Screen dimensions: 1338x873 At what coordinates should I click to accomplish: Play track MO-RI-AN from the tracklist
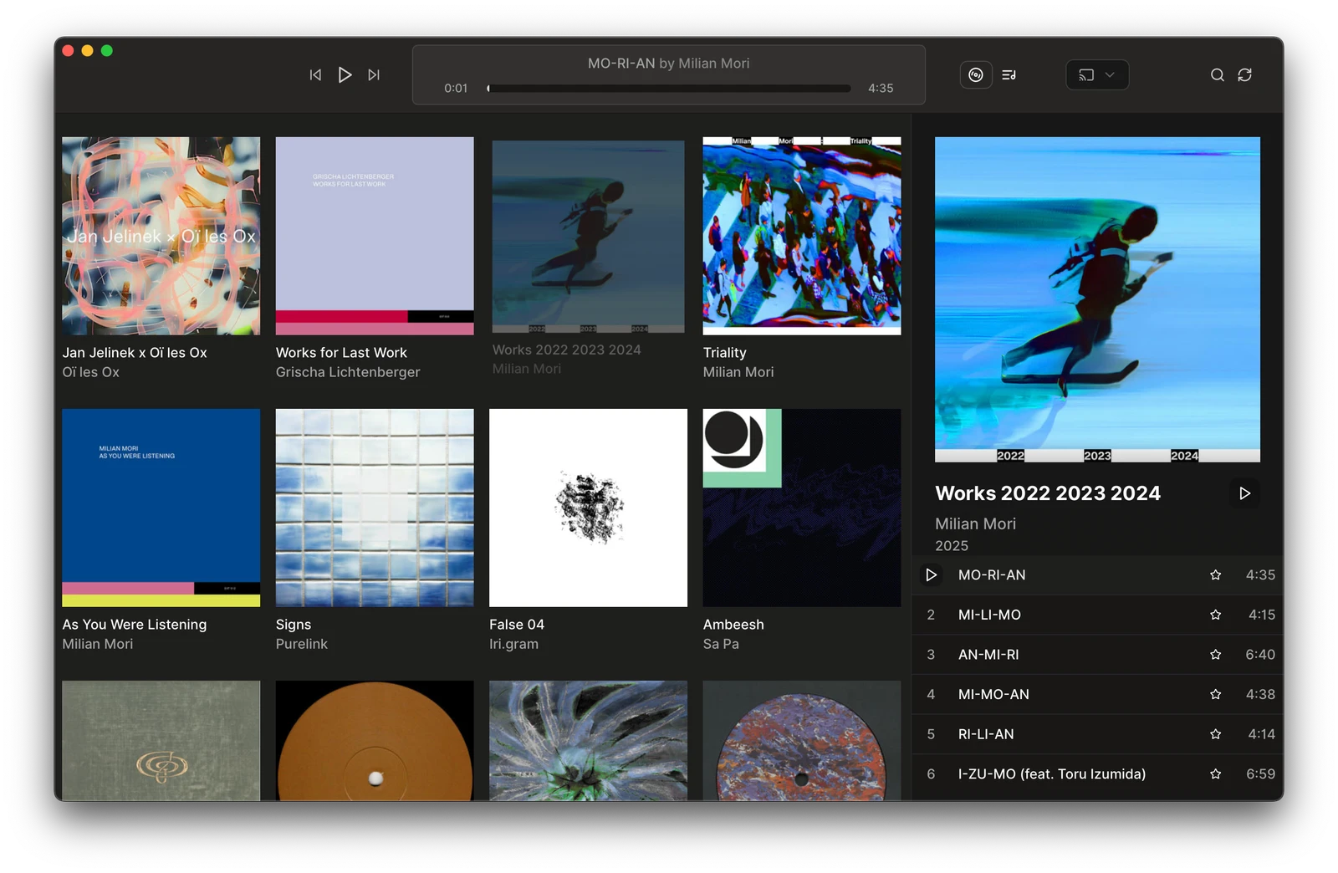(931, 575)
